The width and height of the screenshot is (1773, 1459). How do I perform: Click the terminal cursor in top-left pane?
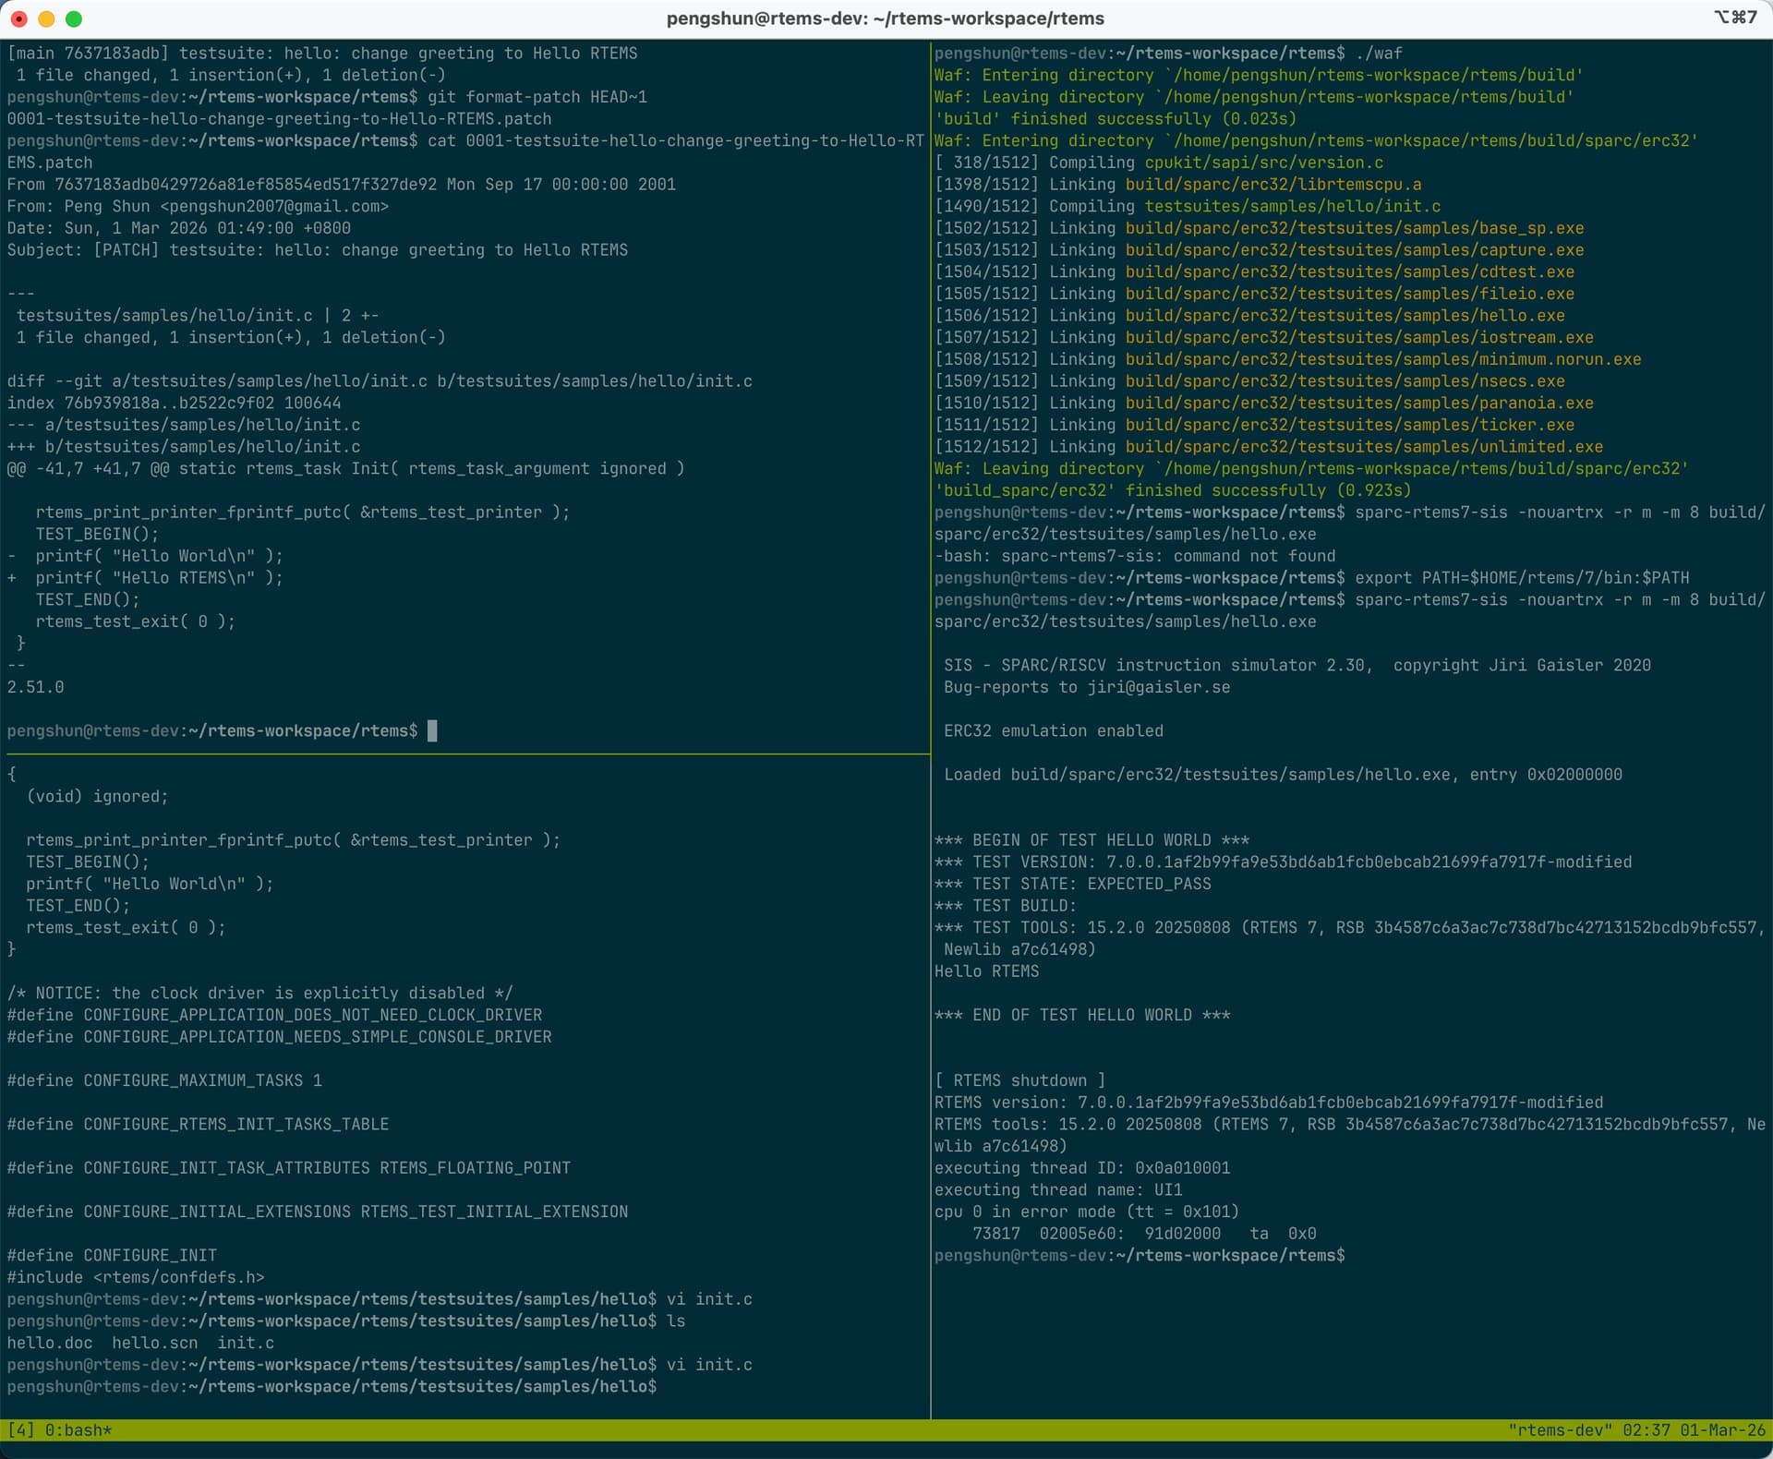click(x=432, y=731)
